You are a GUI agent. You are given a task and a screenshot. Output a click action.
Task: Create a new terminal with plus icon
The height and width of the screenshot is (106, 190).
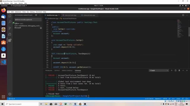point(172,70)
